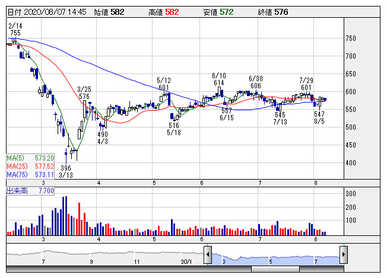Click the 7/29 601 high annotation
The height and width of the screenshot is (278, 387).
tap(306, 84)
